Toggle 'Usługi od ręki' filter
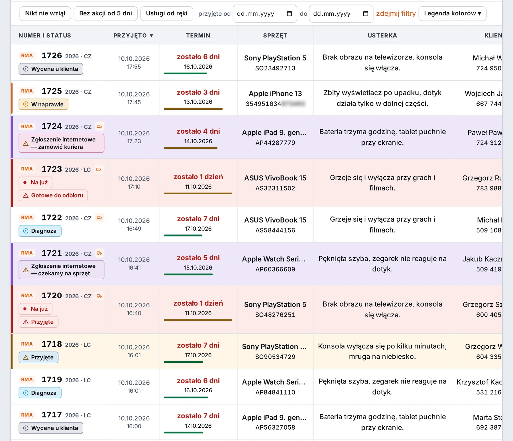513x441 pixels. [167, 13]
